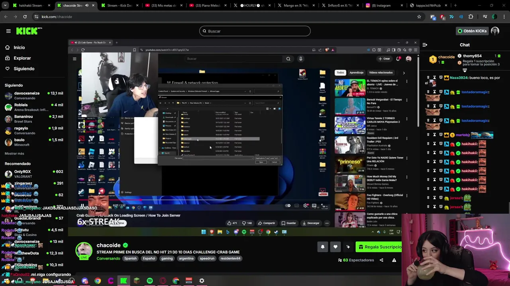Select Aprendizaje filter in streamed YouTube window
This screenshot has height=286, width=510.
[x=356, y=73]
